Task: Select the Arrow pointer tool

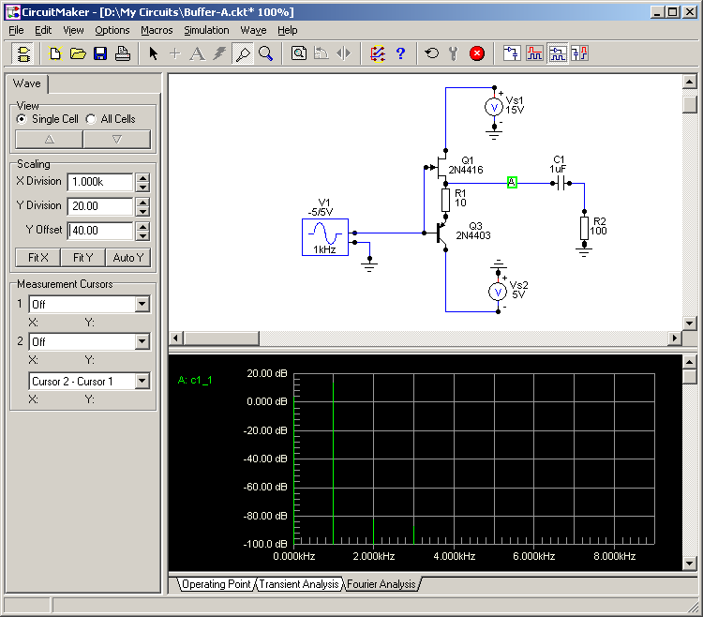Action: [x=153, y=53]
